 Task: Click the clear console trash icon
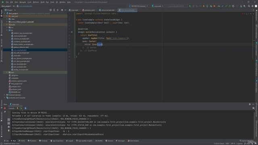click(x=9, y=130)
